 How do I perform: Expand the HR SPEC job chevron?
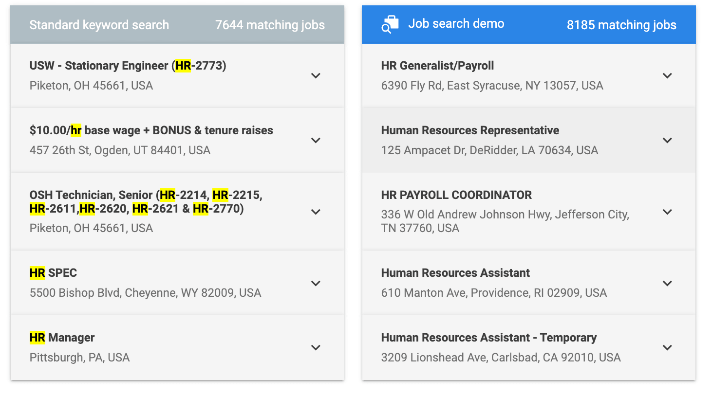[x=316, y=284]
